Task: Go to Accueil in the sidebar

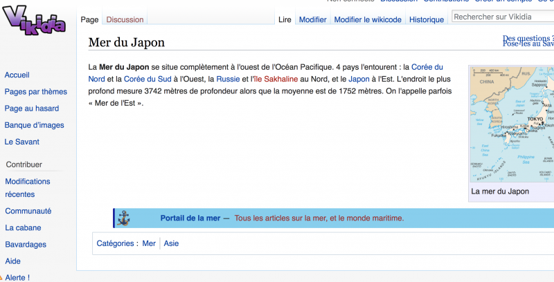Action: coord(17,75)
